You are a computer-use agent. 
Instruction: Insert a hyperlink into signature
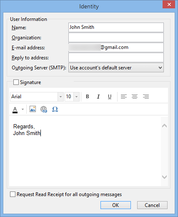44,109
